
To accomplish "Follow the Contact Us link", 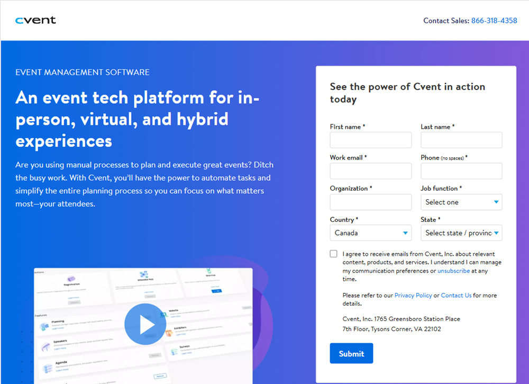I will pos(456,295).
